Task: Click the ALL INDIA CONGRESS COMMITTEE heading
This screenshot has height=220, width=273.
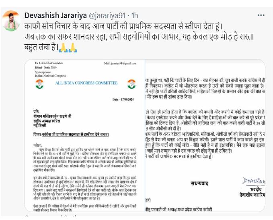Action: pos(86,83)
